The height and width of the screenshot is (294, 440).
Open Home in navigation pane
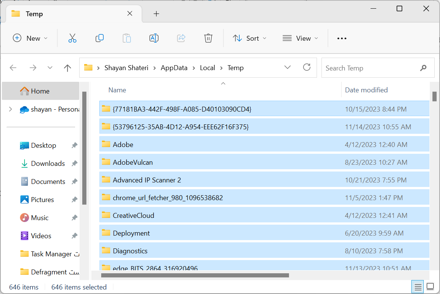pyautogui.click(x=40, y=91)
